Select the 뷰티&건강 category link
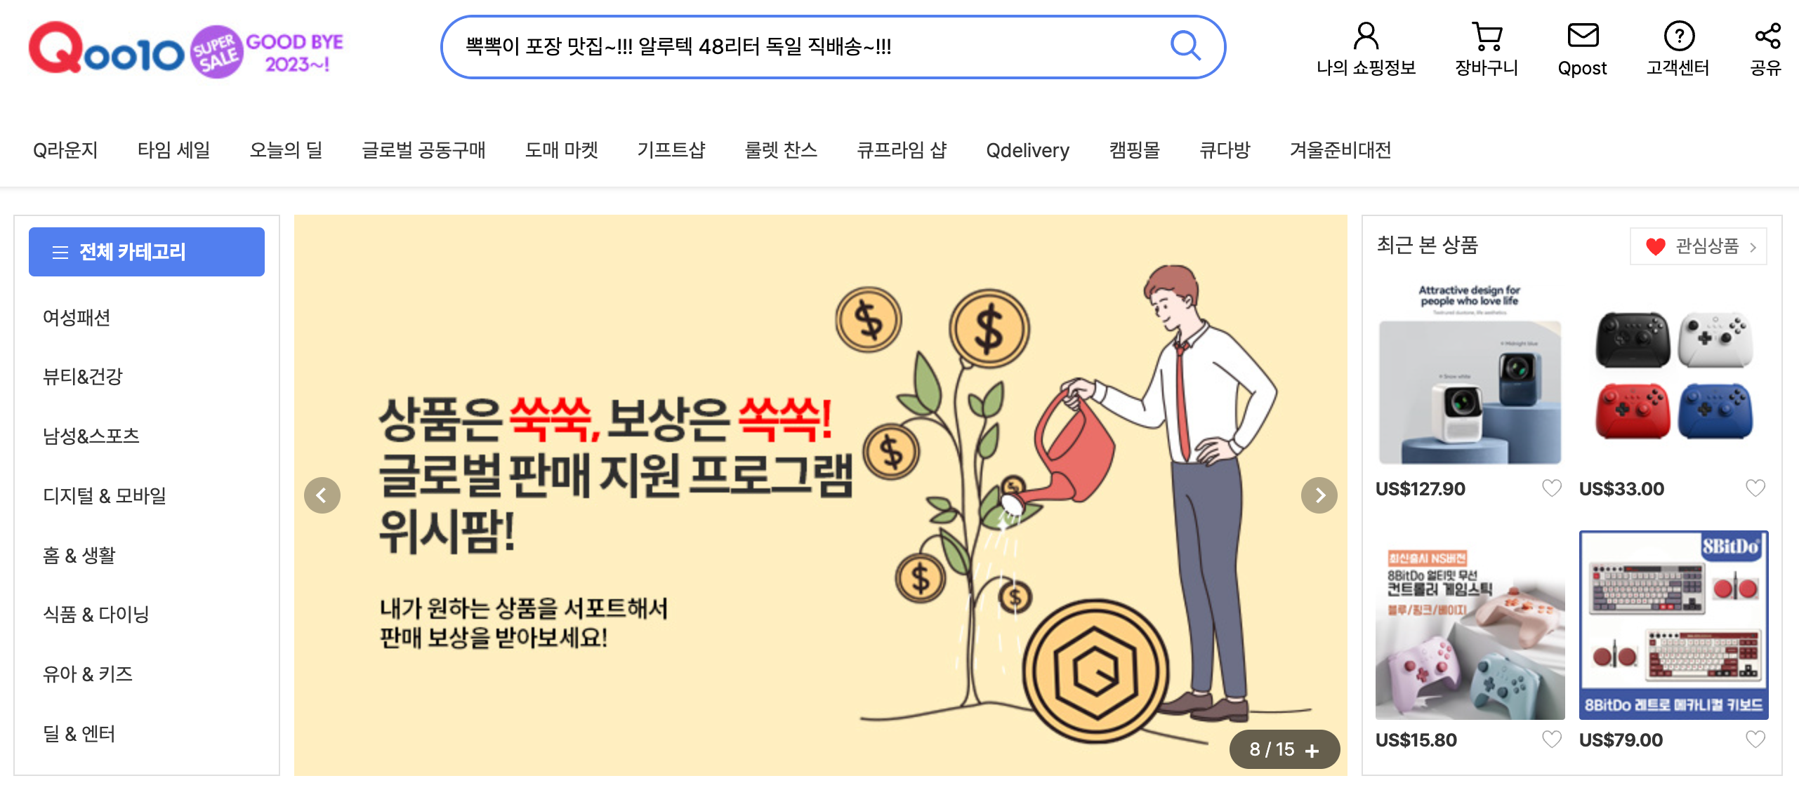The image size is (1799, 790). coord(83,377)
